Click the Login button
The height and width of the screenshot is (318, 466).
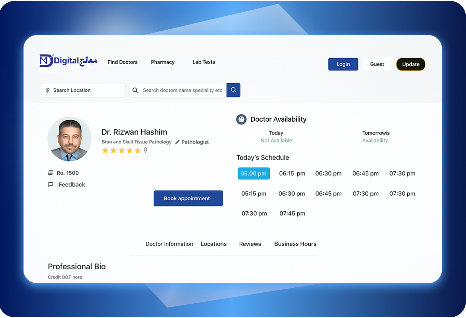pos(343,64)
